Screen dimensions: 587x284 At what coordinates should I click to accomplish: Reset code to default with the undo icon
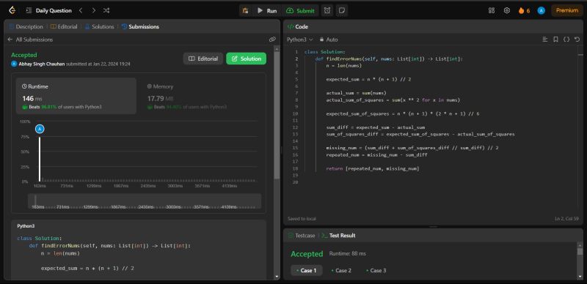(x=577, y=40)
